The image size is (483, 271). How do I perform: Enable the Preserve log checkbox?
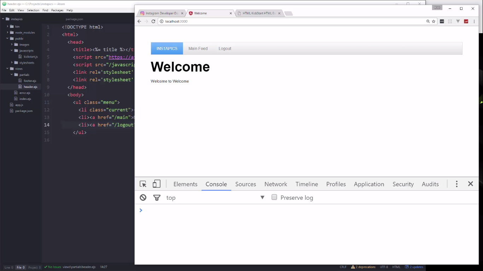tap(274, 197)
